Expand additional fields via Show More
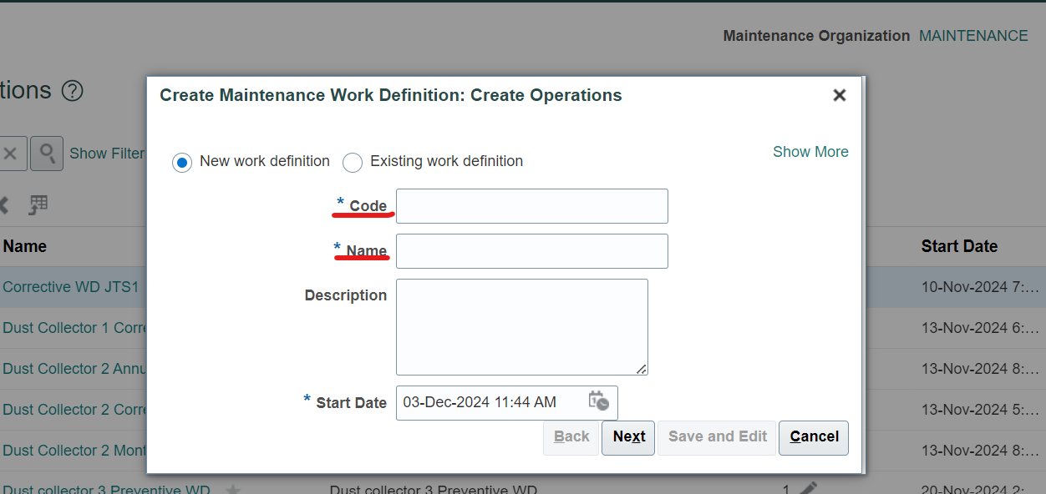 click(x=810, y=152)
